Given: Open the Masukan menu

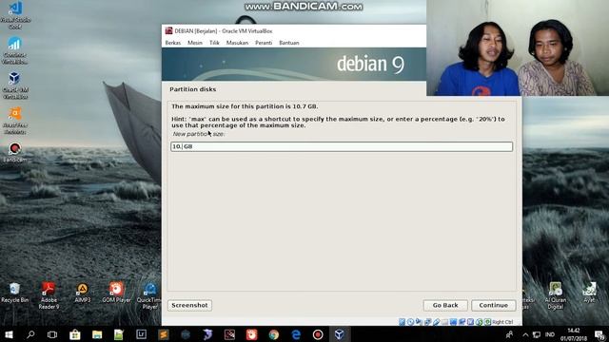Looking at the screenshot, I should [x=237, y=43].
